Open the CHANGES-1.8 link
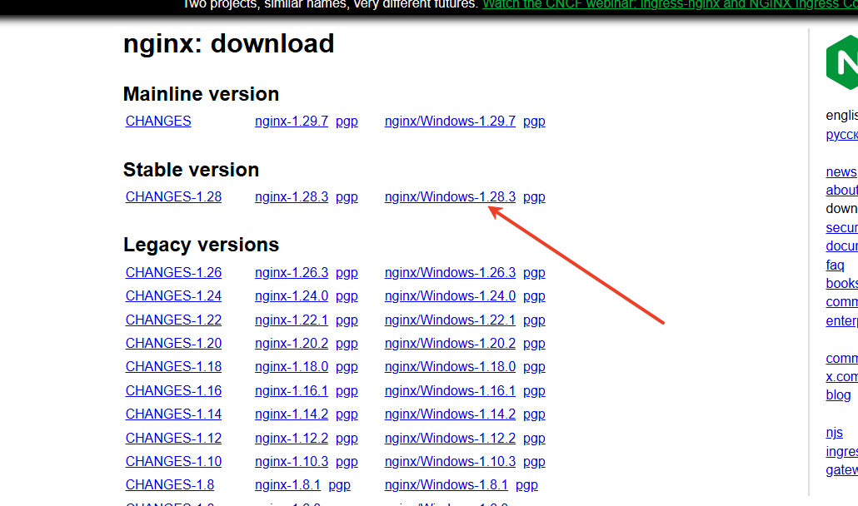 (x=170, y=485)
